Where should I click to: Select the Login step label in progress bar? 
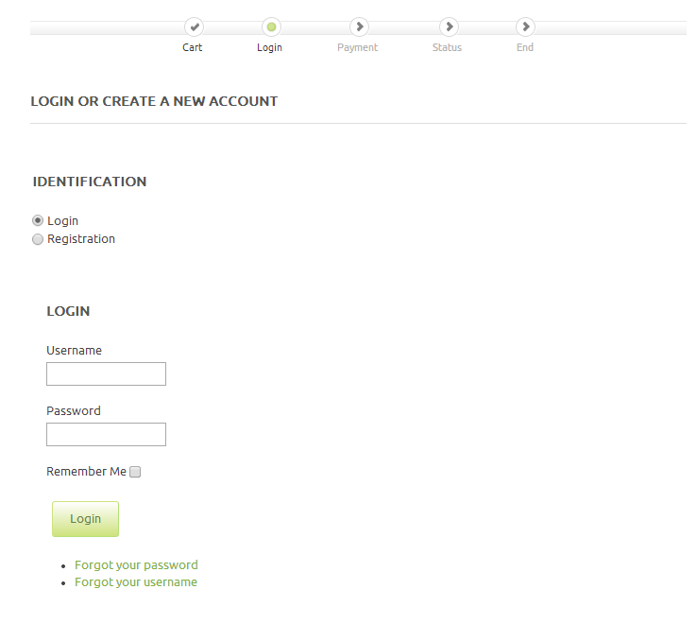(269, 47)
